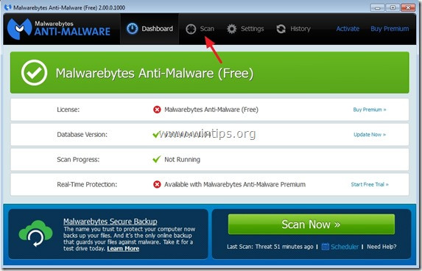Image resolution: width=422 pixels, height=271 pixels.
Task: Maximize the Malwarebytes window
Action: tap(393, 7)
